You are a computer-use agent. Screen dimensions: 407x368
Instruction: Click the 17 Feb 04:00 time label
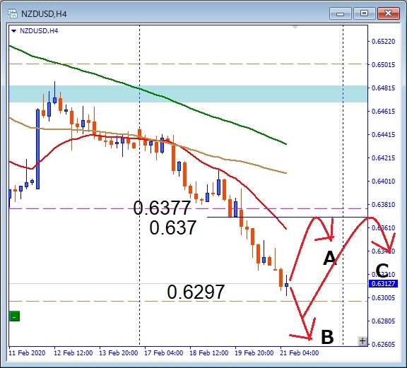[x=164, y=353]
